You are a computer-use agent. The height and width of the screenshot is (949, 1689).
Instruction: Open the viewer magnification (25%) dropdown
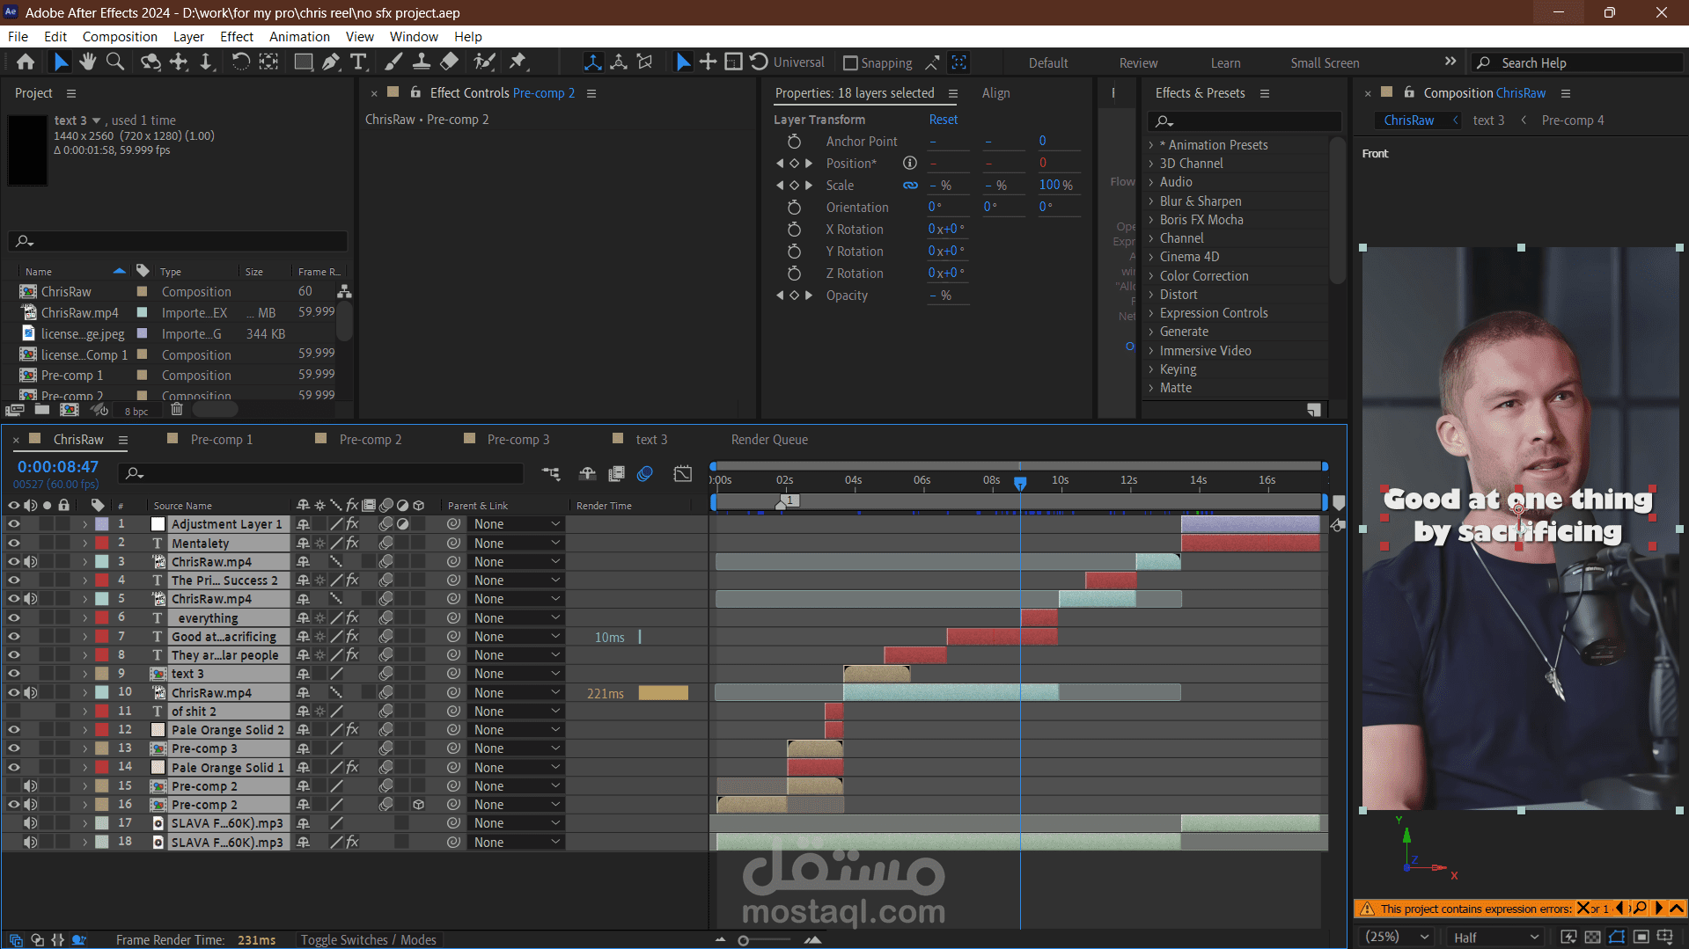tap(1396, 938)
